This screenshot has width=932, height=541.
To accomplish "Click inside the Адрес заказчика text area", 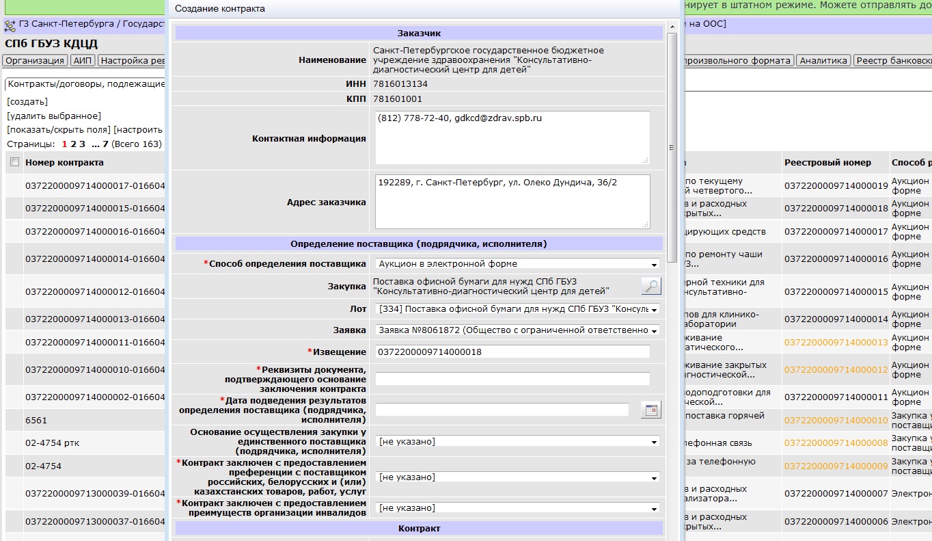I will pyautogui.click(x=512, y=201).
